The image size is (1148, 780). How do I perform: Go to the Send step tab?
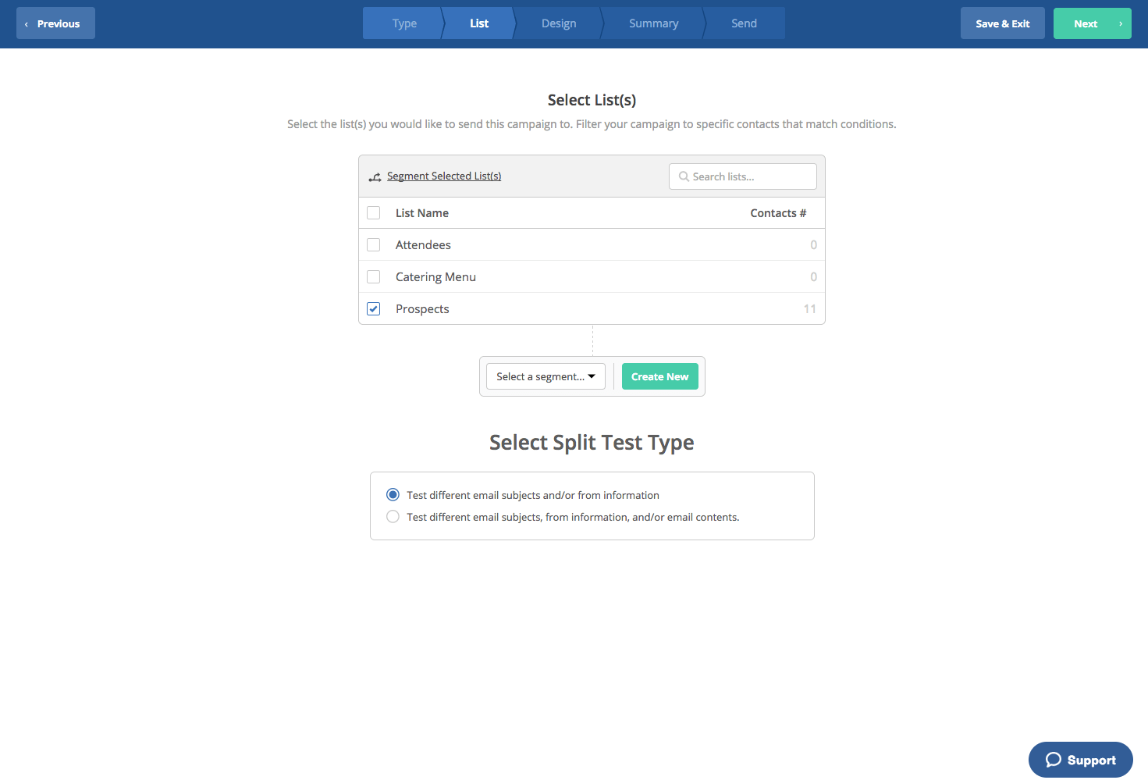[x=745, y=23]
